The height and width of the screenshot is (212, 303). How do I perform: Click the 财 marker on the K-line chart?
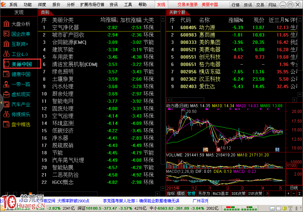click(277, 149)
